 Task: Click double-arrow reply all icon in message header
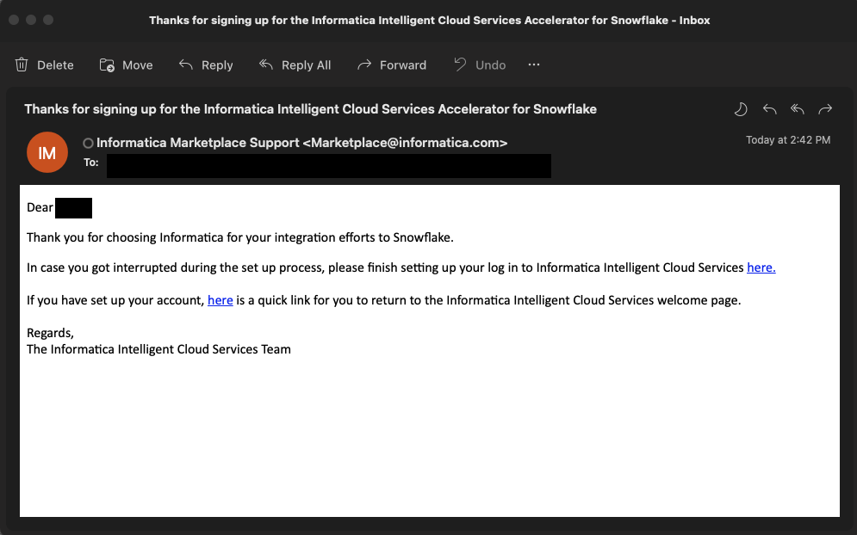coord(798,109)
